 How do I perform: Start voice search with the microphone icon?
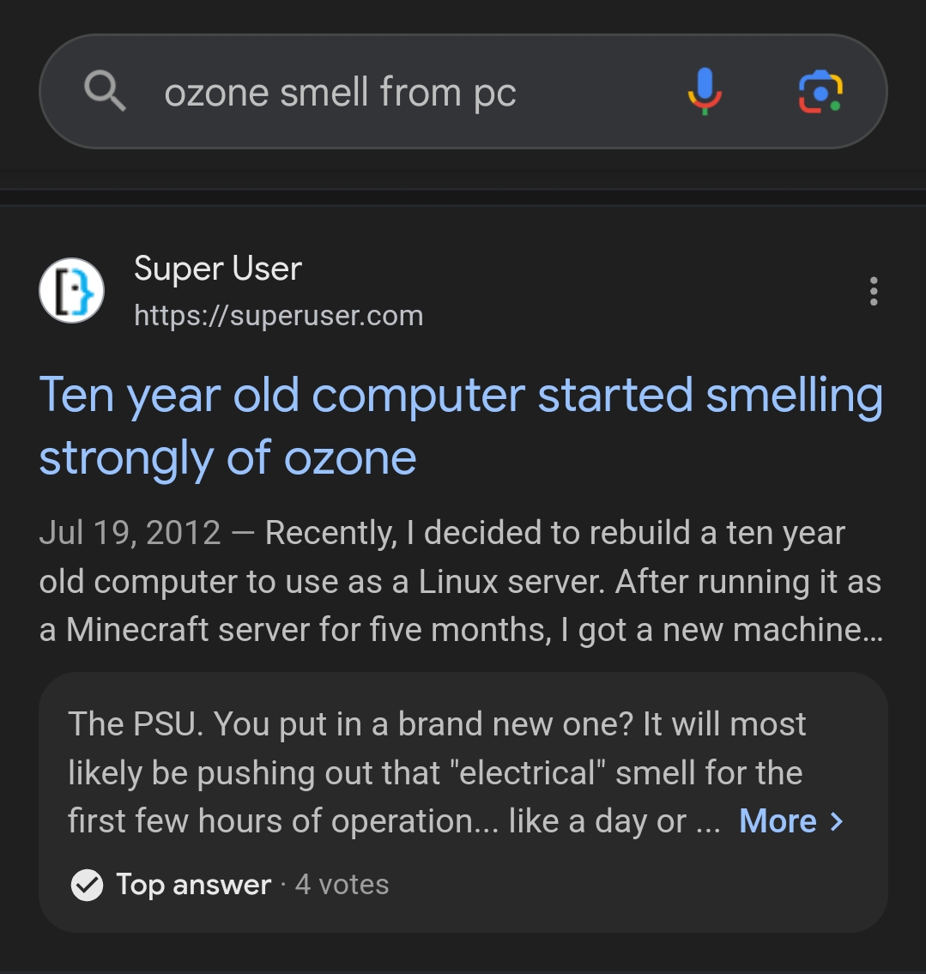point(705,91)
